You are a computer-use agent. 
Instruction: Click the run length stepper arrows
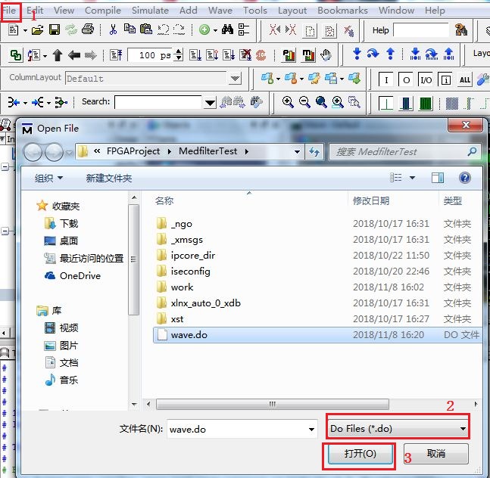pyautogui.click(x=179, y=55)
